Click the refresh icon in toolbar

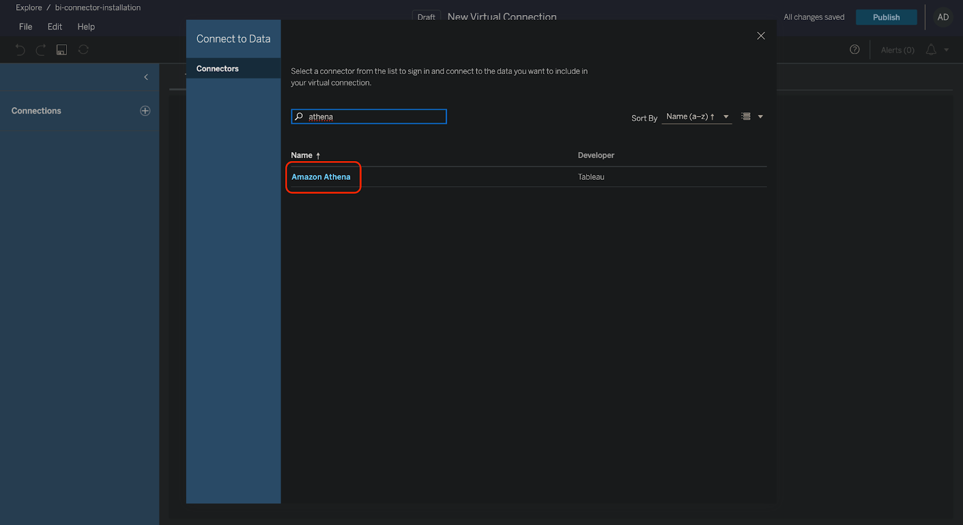click(x=84, y=49)
